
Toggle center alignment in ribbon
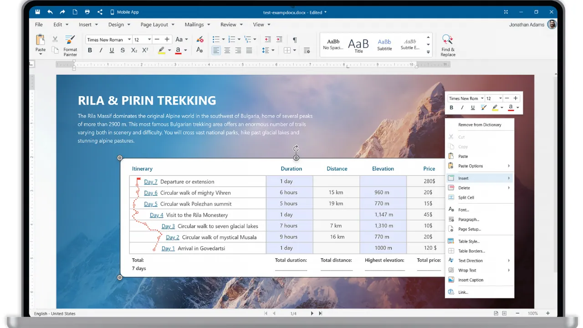tap(227, 50)
